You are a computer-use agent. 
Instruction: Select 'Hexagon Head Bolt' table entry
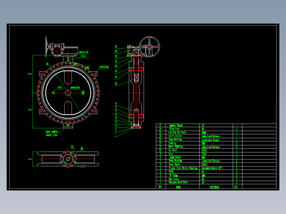pos(178,182)
